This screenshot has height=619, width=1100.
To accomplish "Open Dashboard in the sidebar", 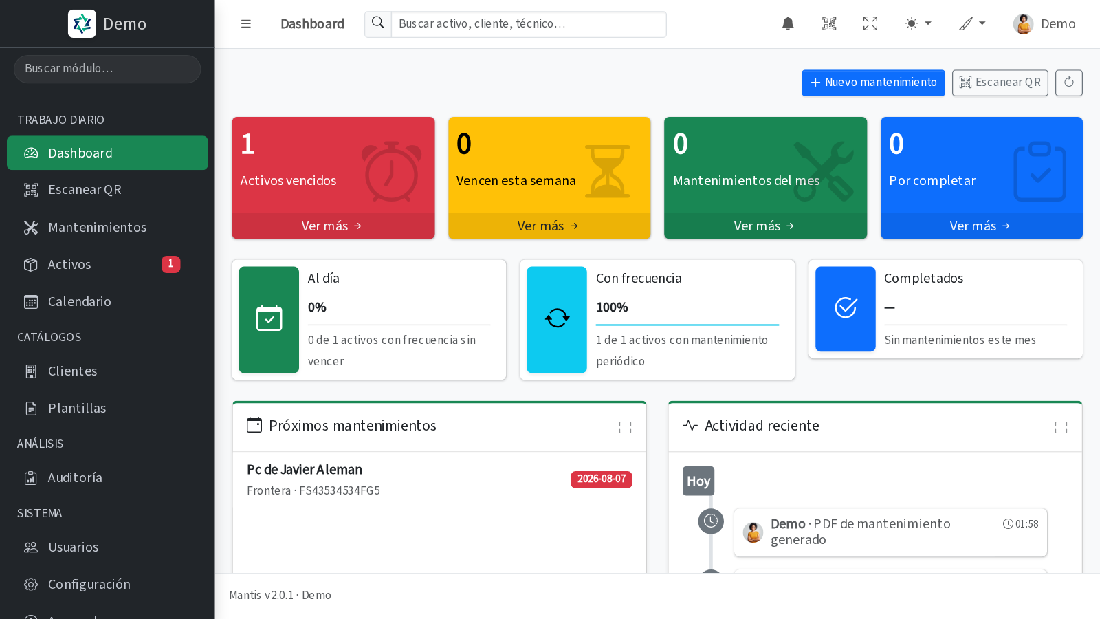I will [x=107, y=153].
